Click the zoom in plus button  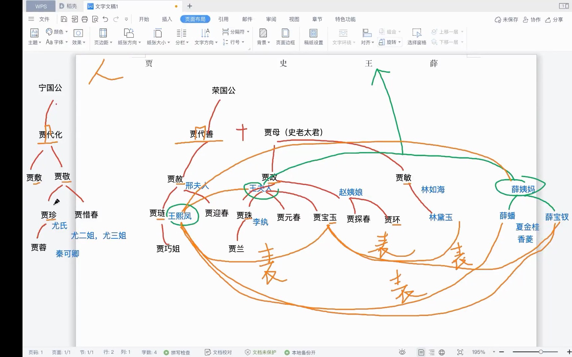[569, 352]
